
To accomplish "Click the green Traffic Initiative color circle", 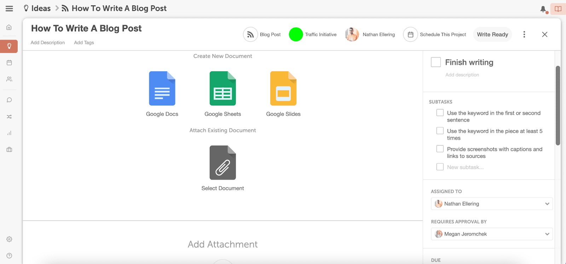I will tap(296, 35).
